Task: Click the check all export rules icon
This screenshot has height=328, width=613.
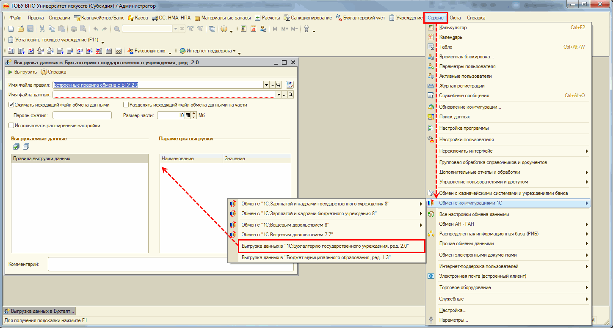Action: pyautogui.click(x=16, y=147)
